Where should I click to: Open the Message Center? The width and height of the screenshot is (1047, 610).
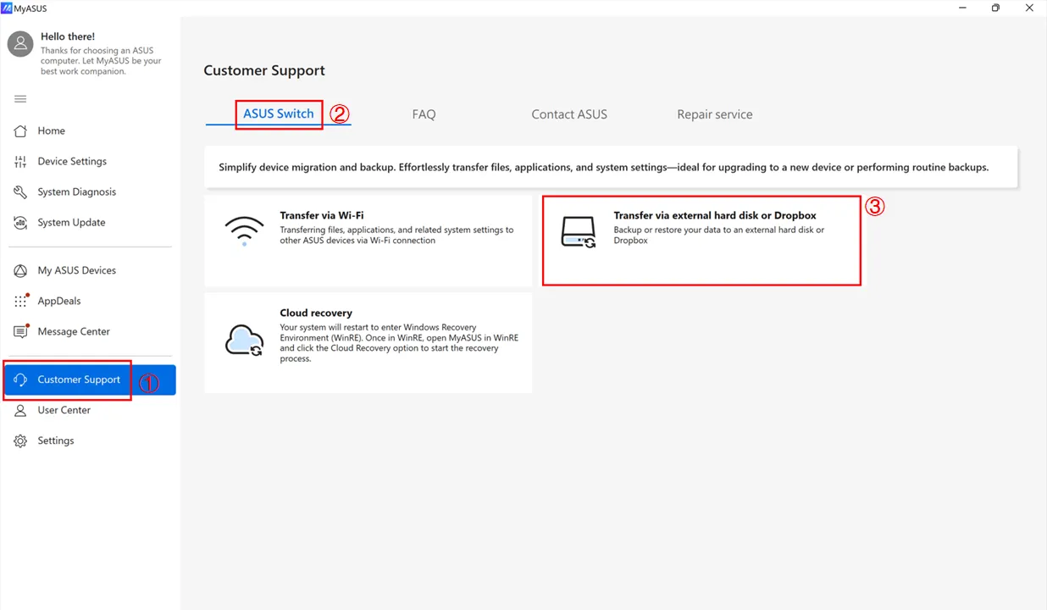(20, 331)
